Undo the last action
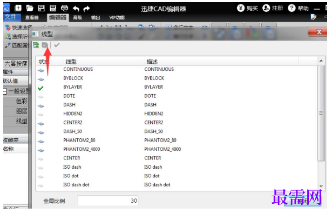Viewport: 332px width, 214px height. pyautogui.click(x=76, y=9)
